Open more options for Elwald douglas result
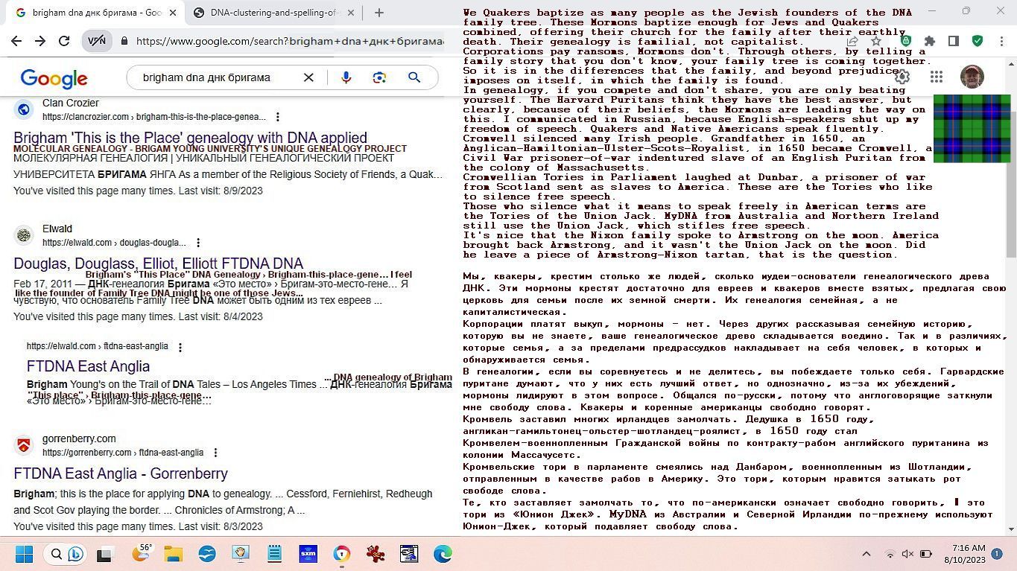The width and height of the screenshot is (1017, 571). tap(198, 243)
